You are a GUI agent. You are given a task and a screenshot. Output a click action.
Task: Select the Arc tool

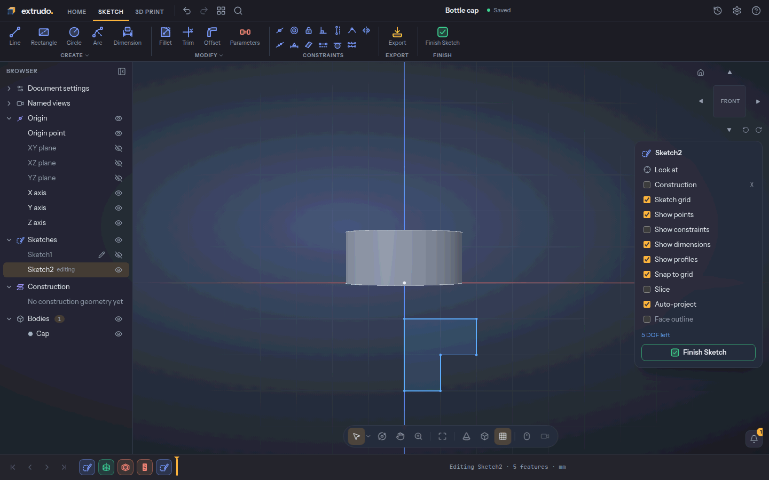(x=98, y=36)
